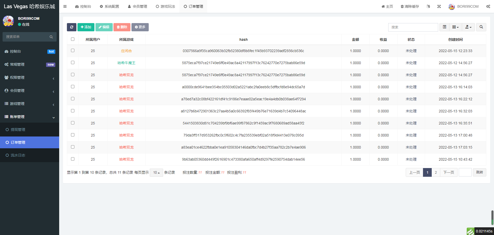Click the green 添加 button

(x=86, y=27)
